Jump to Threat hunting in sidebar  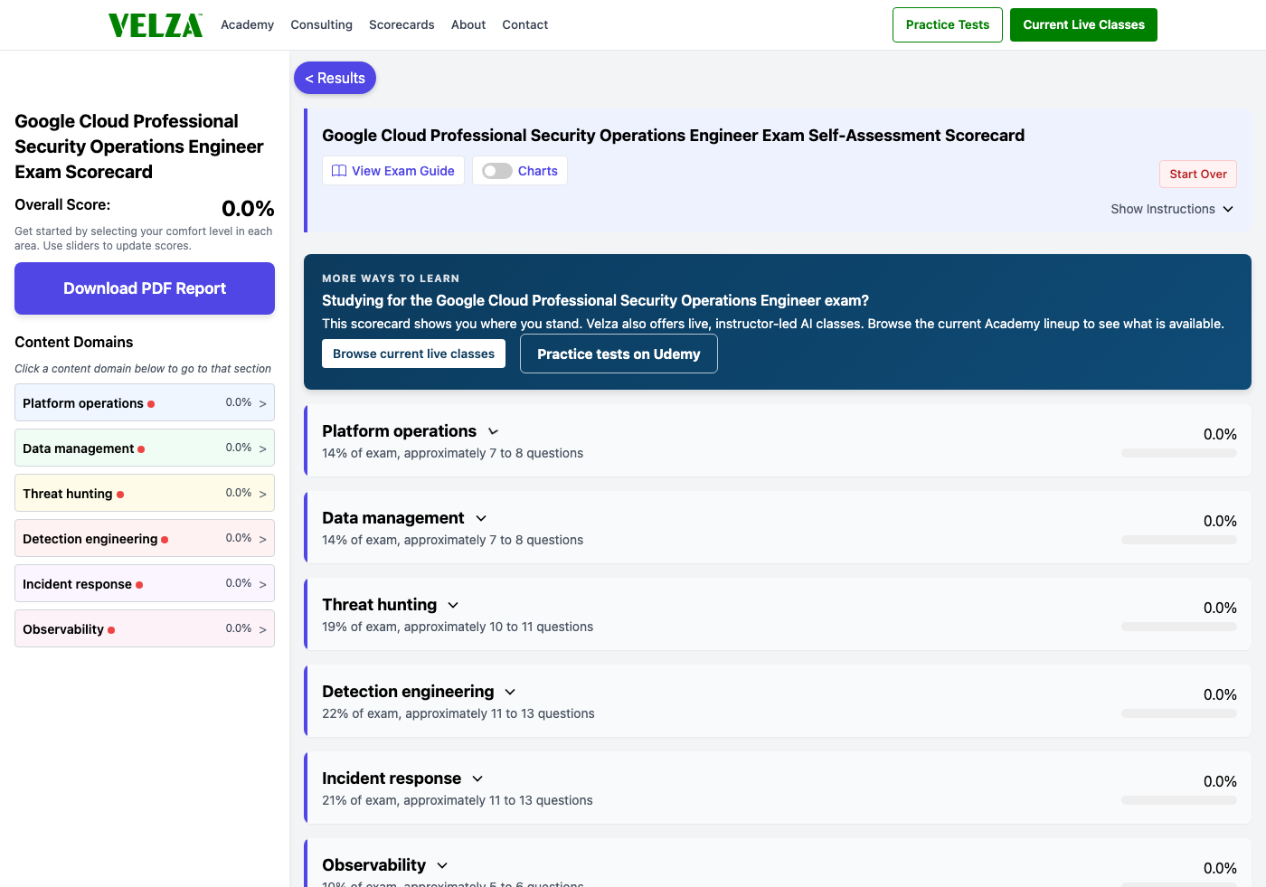145,494
